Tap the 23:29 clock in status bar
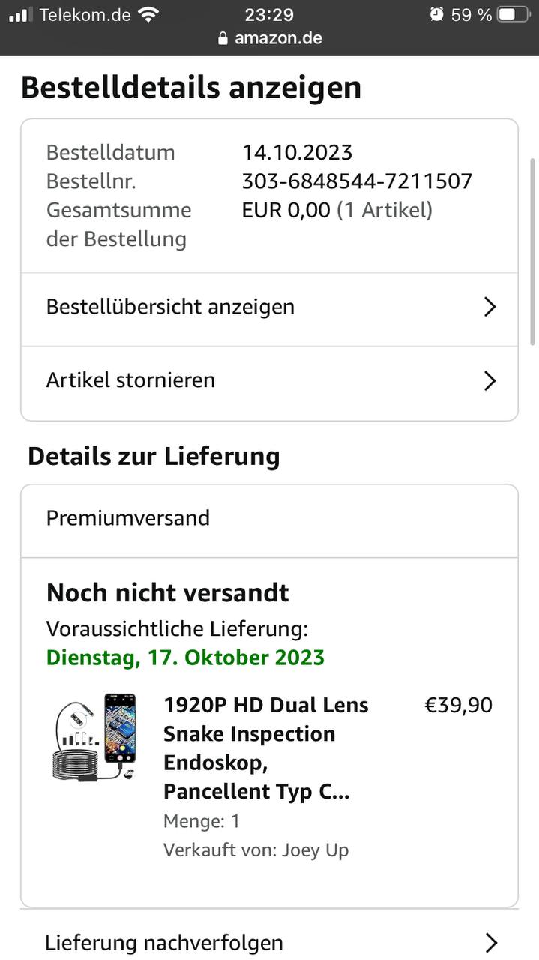 [269, 14]
